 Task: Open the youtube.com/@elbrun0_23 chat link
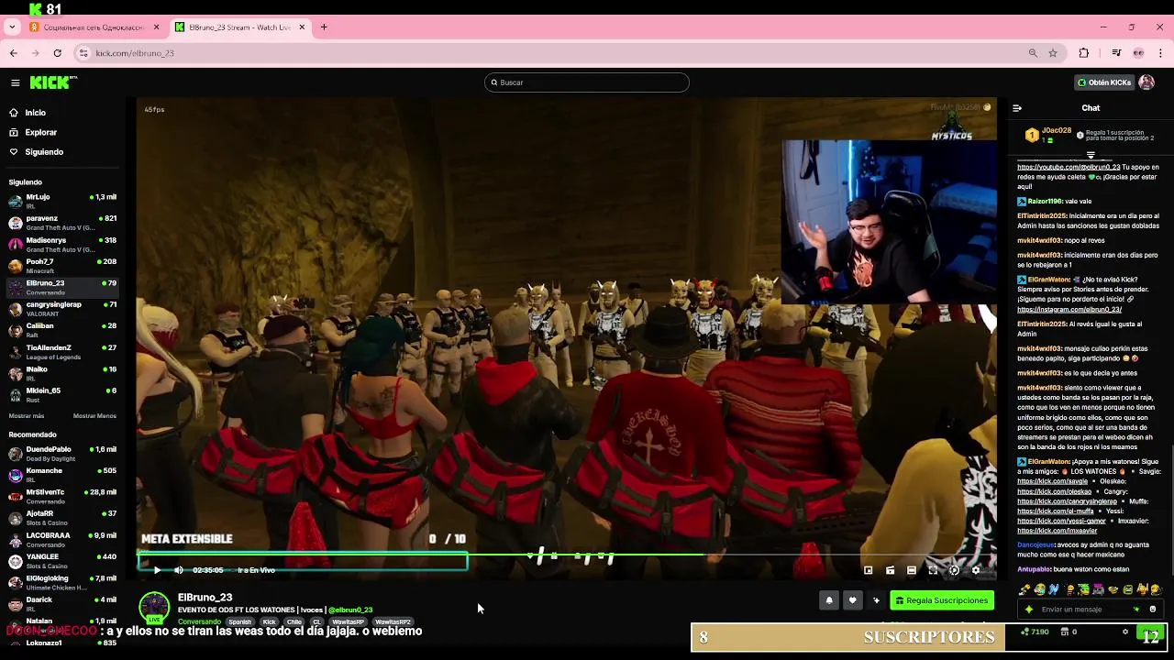click(x=1069, y=167)
